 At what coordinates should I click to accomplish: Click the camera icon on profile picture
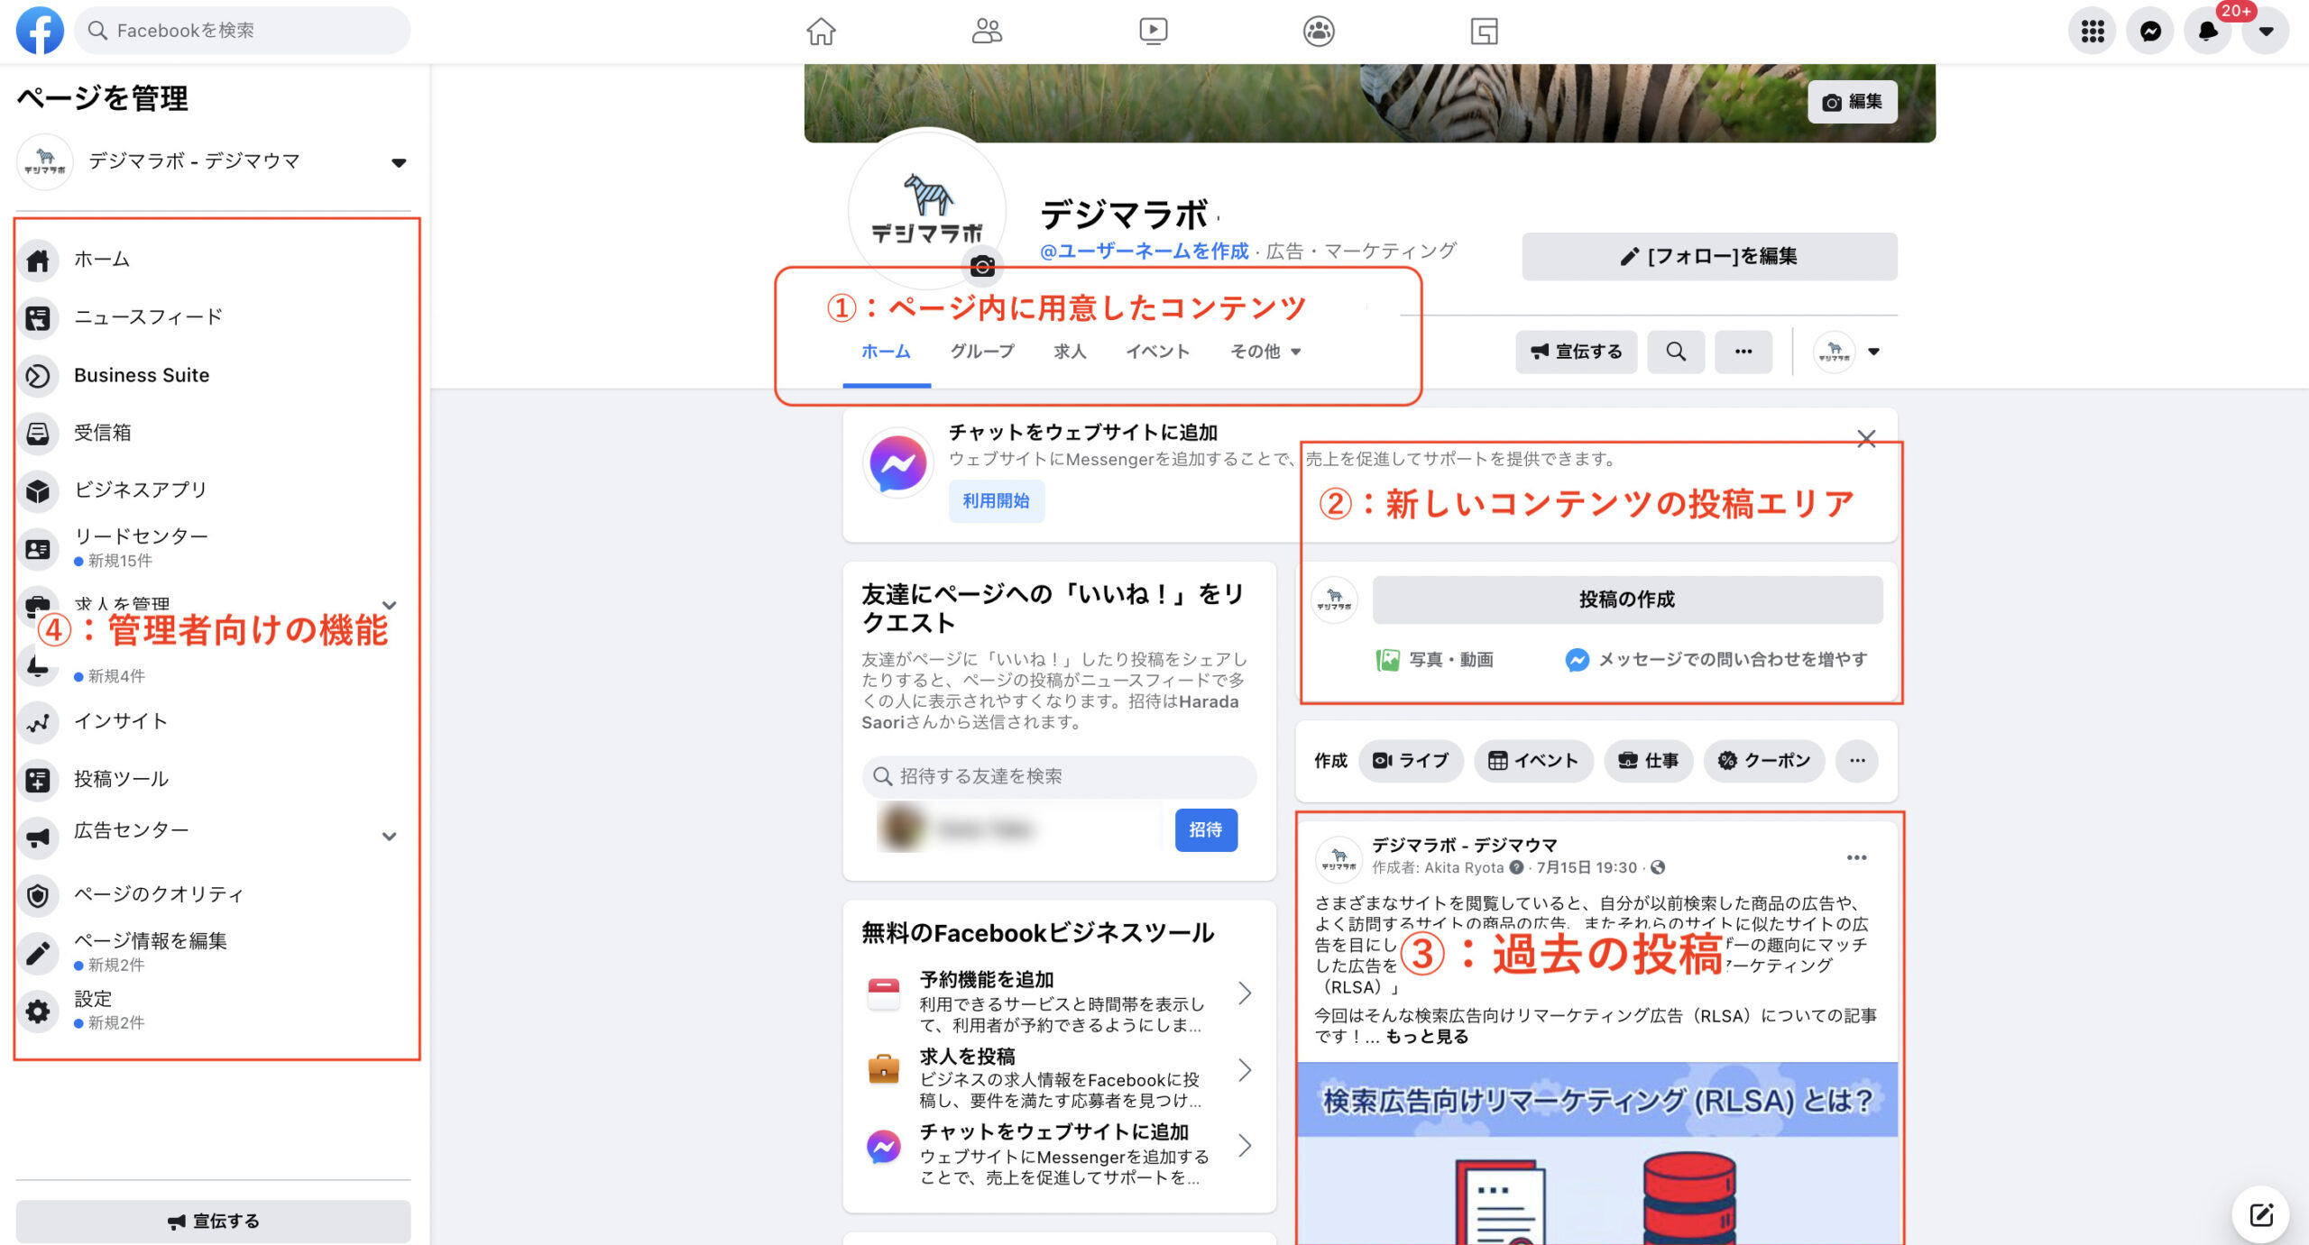983,266
